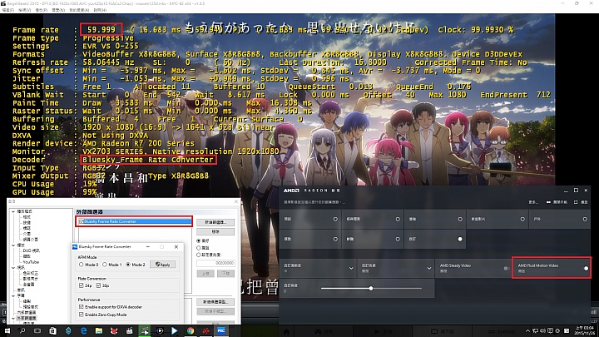This screenshot has height=337, width=599.
Task: Select the 設定優先度 (Set merit) radio option
Action: click(198, 255)
